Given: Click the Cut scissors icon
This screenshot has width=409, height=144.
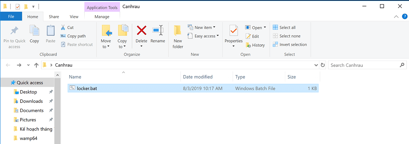Looking at the screenshot, I should (x=63, y=28).
